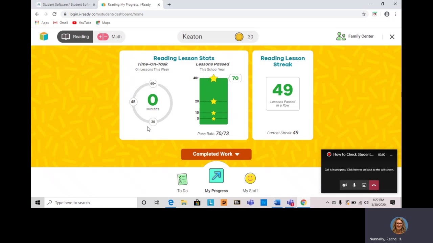Open Microsoft Store from taskbar
Screen dimensions: 433x243
click(197, 202)
